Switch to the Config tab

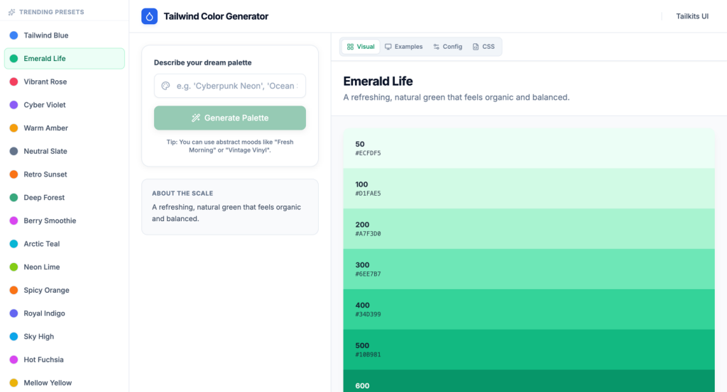click(x=447, y=47)
